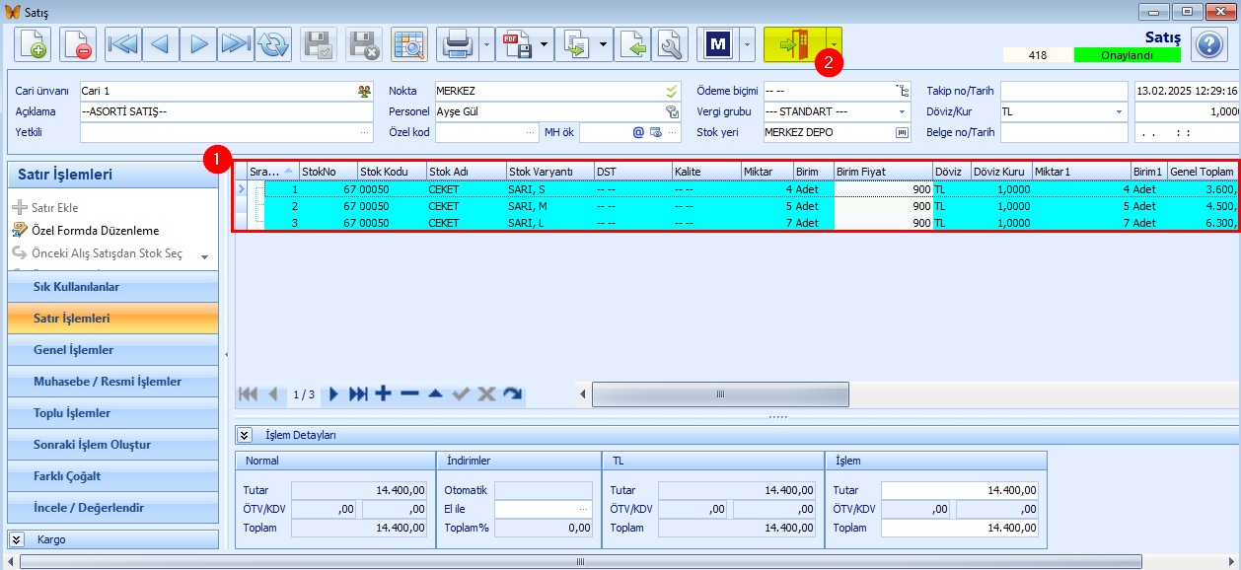Select the Sık Kullanılanlar tab
The width and height of the screenshot is (1241, 570).
[x=112, y=287]
